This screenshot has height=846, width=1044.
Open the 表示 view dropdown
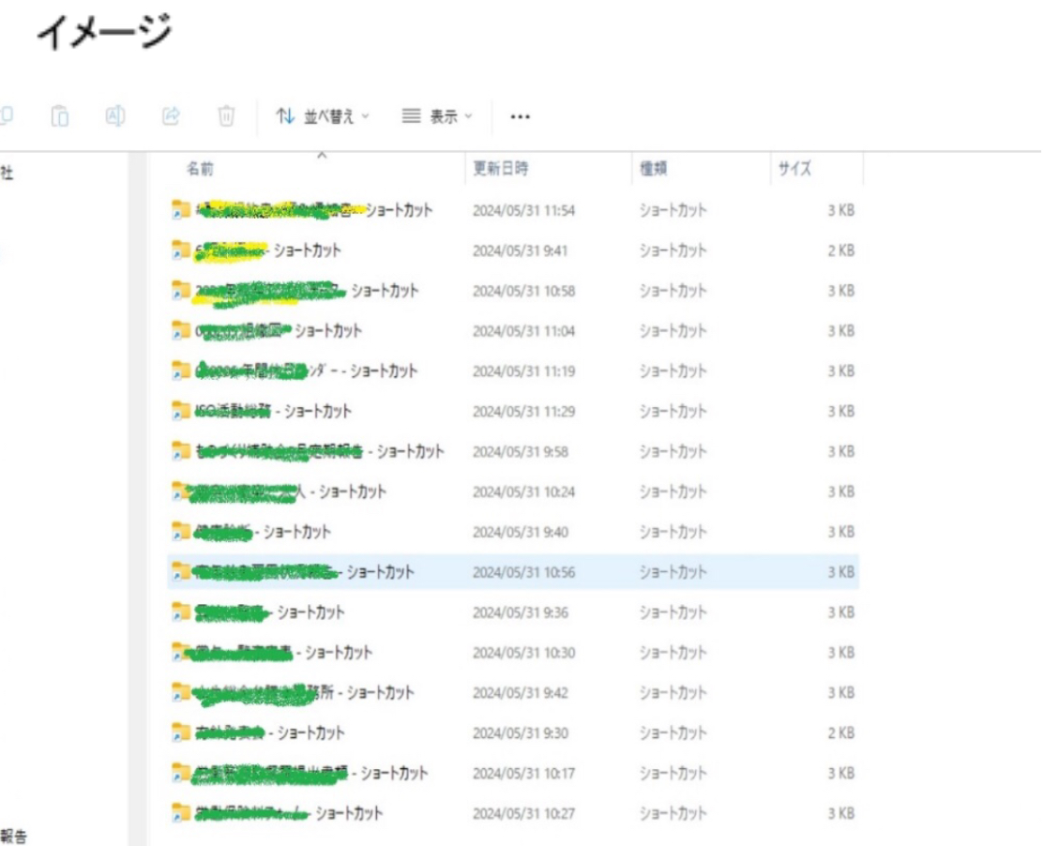click(x=437, y=117)
